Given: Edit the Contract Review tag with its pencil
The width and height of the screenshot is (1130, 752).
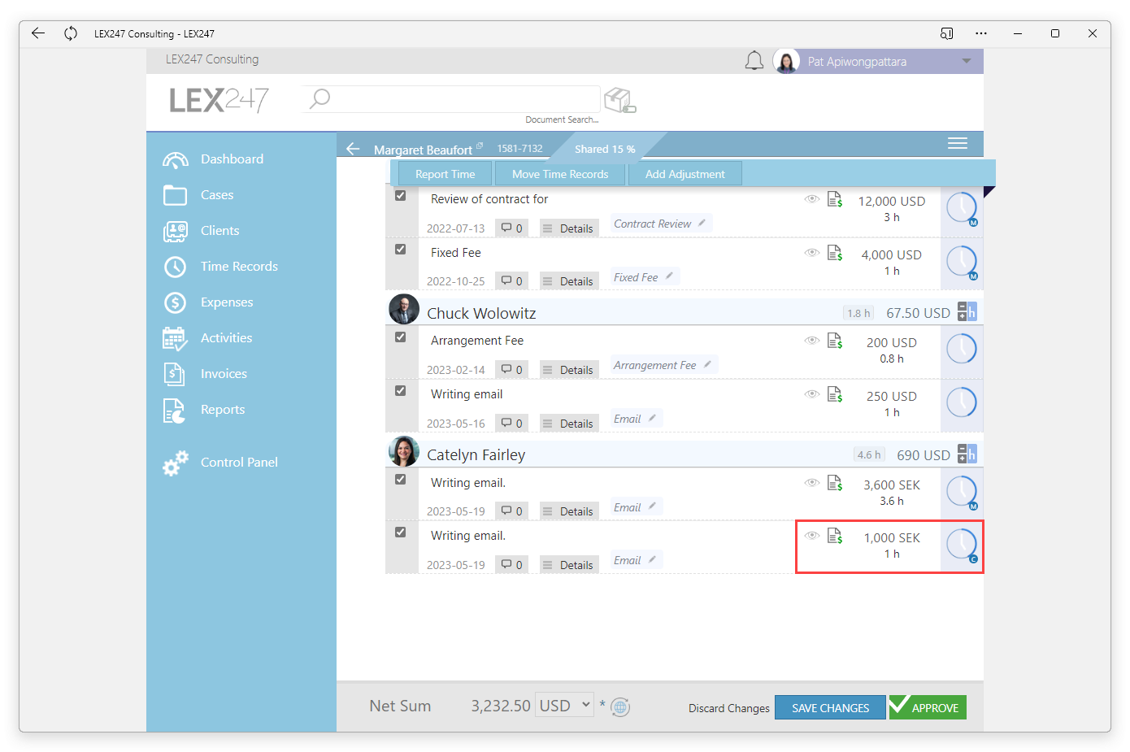Looking at the screenshot, I should [702, 222].
